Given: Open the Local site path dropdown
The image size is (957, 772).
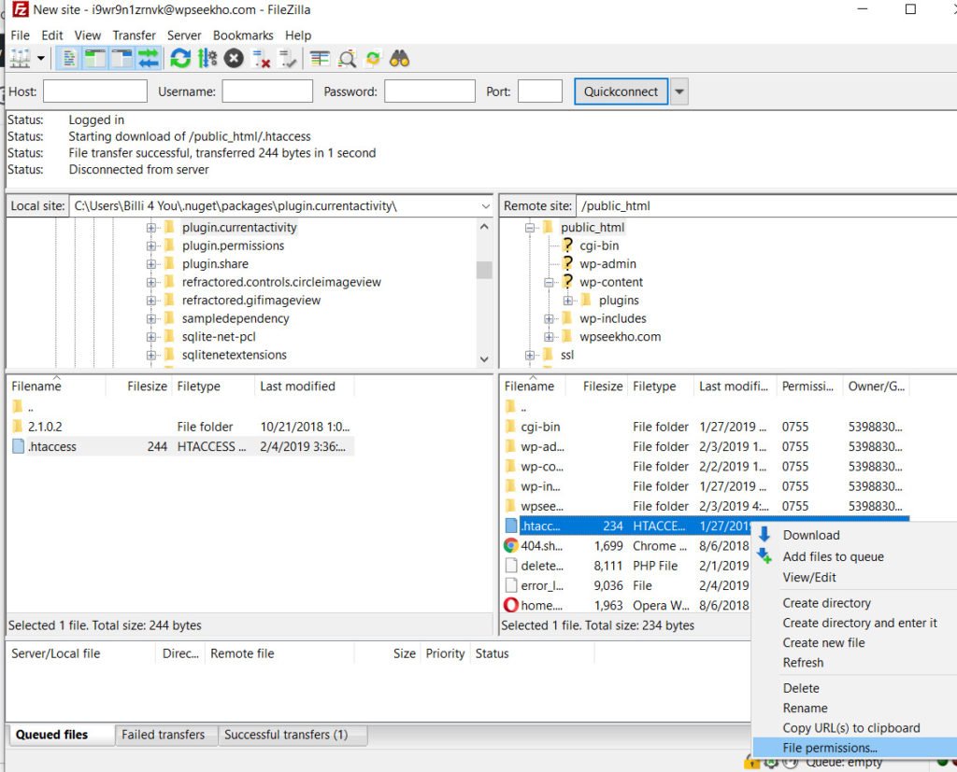Looking at the screenshot, I should (485, 206).
